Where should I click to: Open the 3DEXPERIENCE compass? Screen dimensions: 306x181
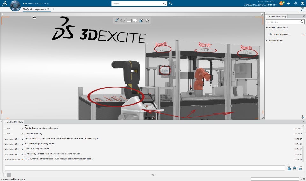pos(15,6)
